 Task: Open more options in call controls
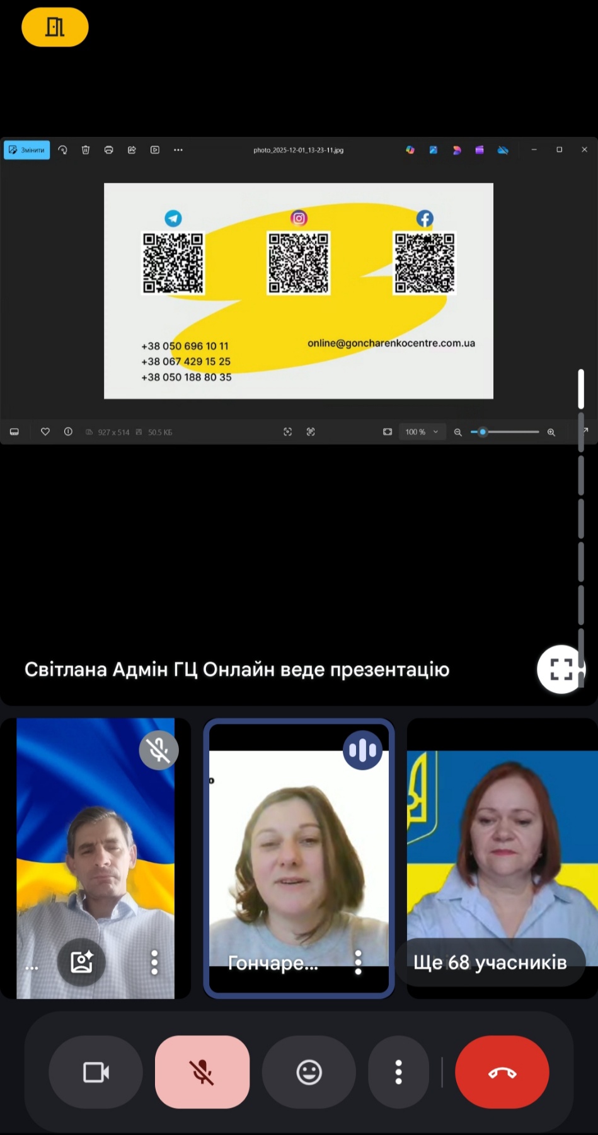(x=398, y=1072)
